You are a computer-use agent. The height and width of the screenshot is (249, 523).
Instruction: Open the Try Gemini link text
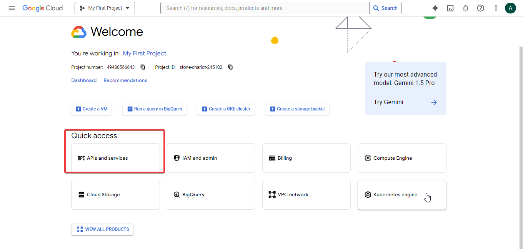388,102
